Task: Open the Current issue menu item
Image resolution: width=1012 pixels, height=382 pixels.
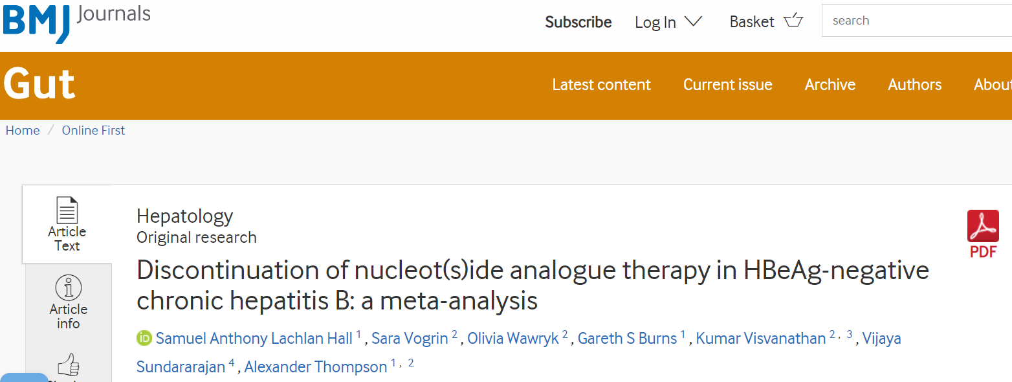Action: coord(727,85)
